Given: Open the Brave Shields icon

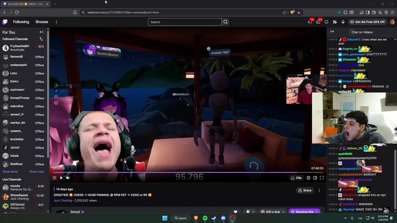Looking at the screenshot, I should (x=292, y=12).
